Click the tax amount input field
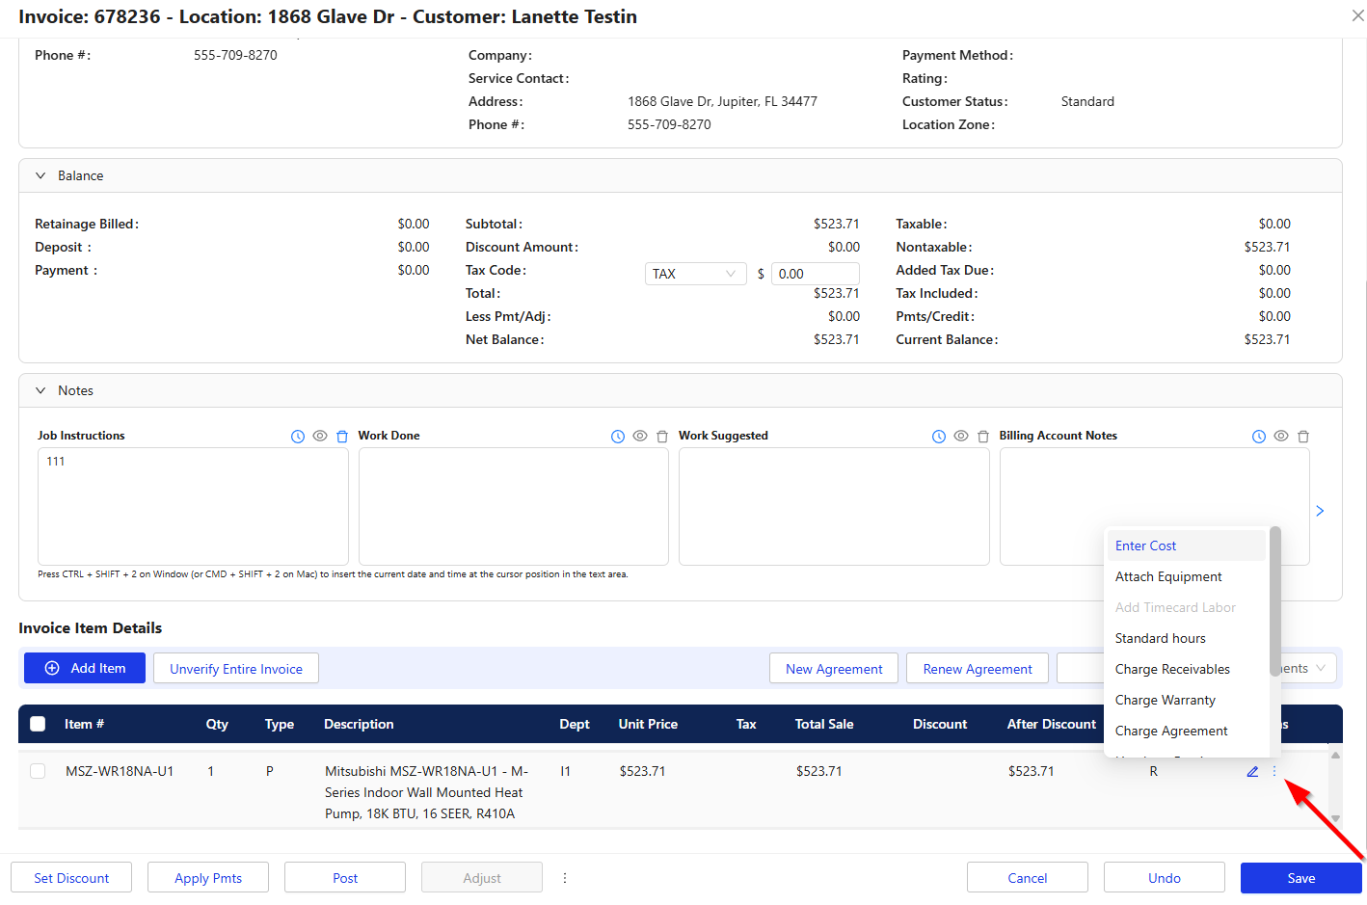The image size is (1367, 905). (816, 274)
